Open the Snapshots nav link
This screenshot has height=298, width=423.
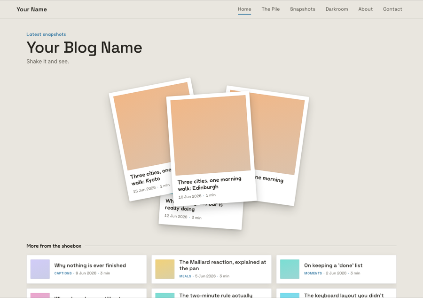tap(302, 9)
